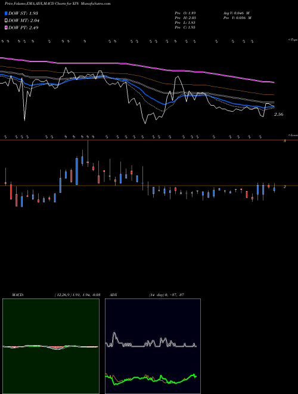This screenshot has width=298, height=394.
Task: Click the '2.56' price label on EMA chart
Action: (279, 115)
